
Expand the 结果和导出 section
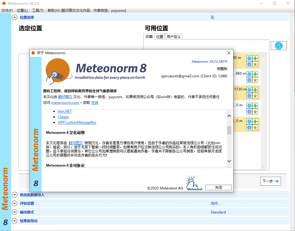coord(14,221)
